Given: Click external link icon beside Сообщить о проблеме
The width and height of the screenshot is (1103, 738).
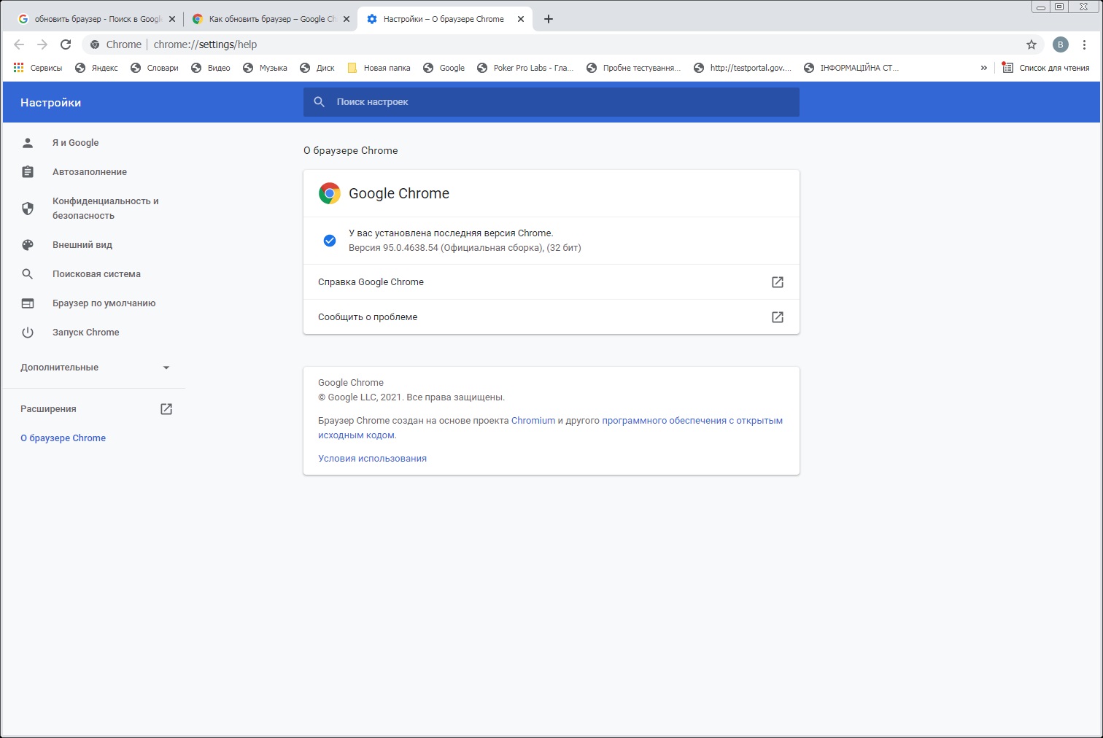Looking at the screenshot, I should (x=777, y=317).
